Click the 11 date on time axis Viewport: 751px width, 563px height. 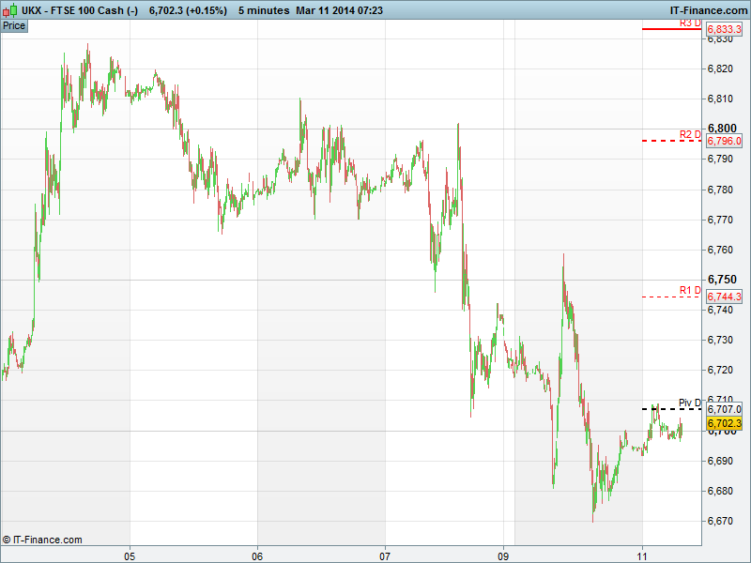[x=642, y=554]
